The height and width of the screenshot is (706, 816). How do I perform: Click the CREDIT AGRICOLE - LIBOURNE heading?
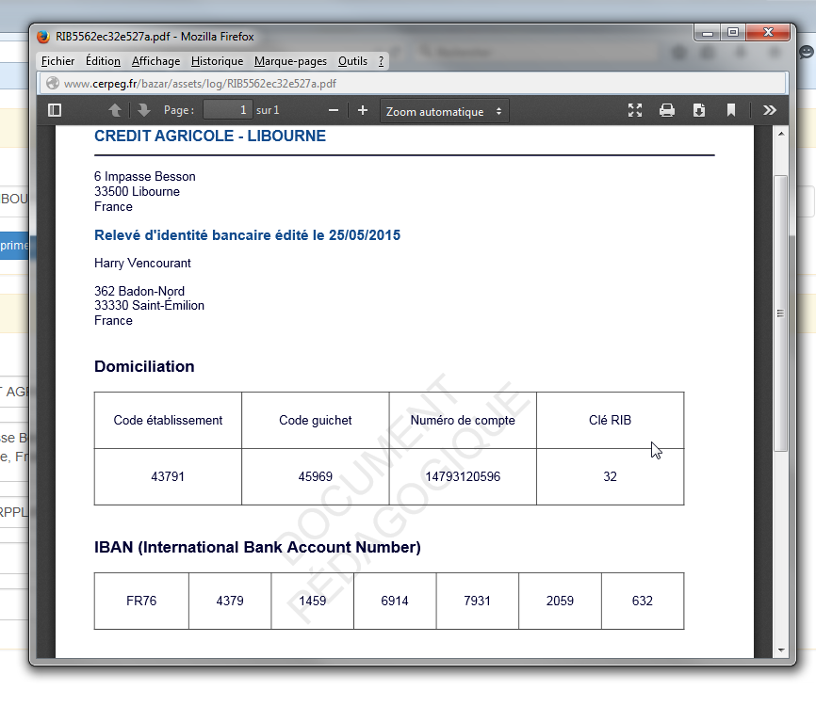tap(210, 136)
